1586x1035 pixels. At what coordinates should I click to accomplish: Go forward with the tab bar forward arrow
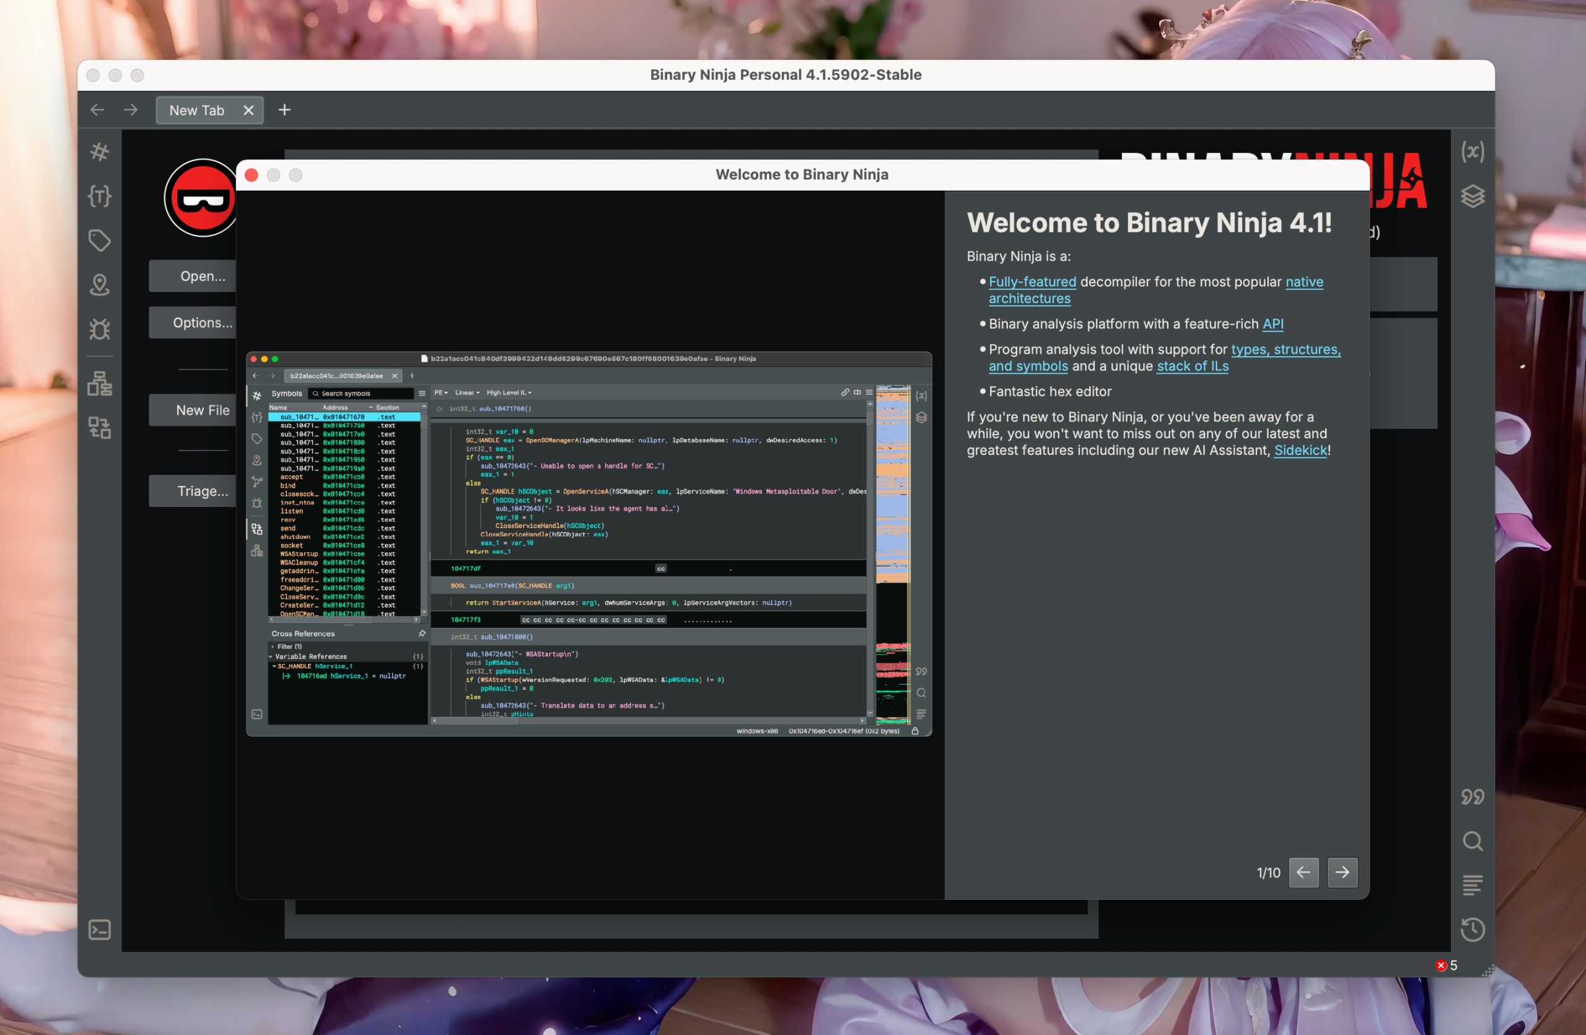pos(131,110)
